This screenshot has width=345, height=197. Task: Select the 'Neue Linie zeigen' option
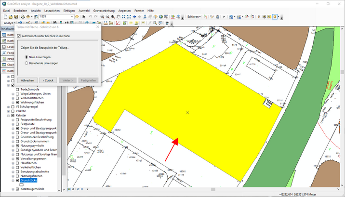click(x=27, y=57)
